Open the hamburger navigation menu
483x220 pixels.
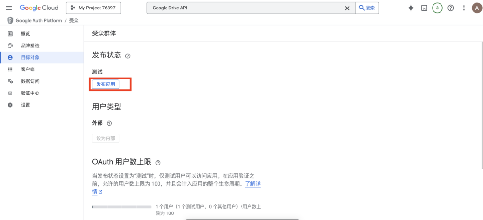click(x=8, y=8)
